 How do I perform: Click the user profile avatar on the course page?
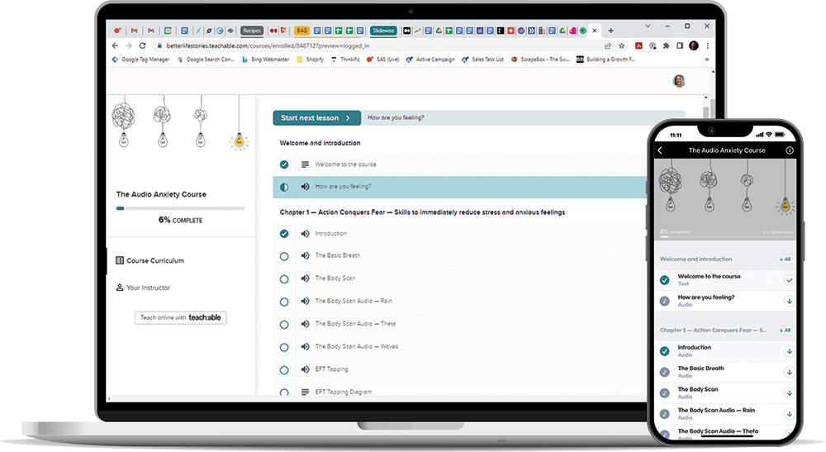pyautogui.click(x=681, y=81)
